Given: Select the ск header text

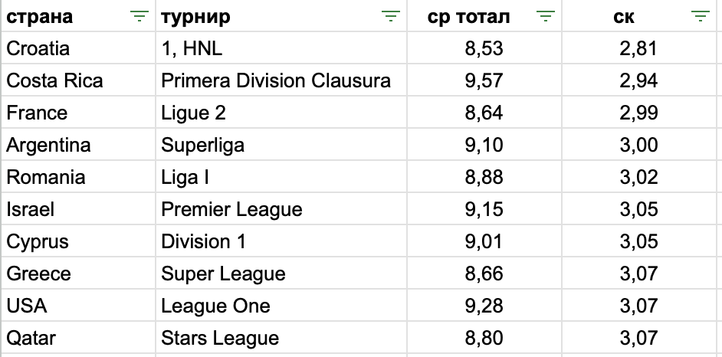Looking at the screenshot, I should coord(624,17).
